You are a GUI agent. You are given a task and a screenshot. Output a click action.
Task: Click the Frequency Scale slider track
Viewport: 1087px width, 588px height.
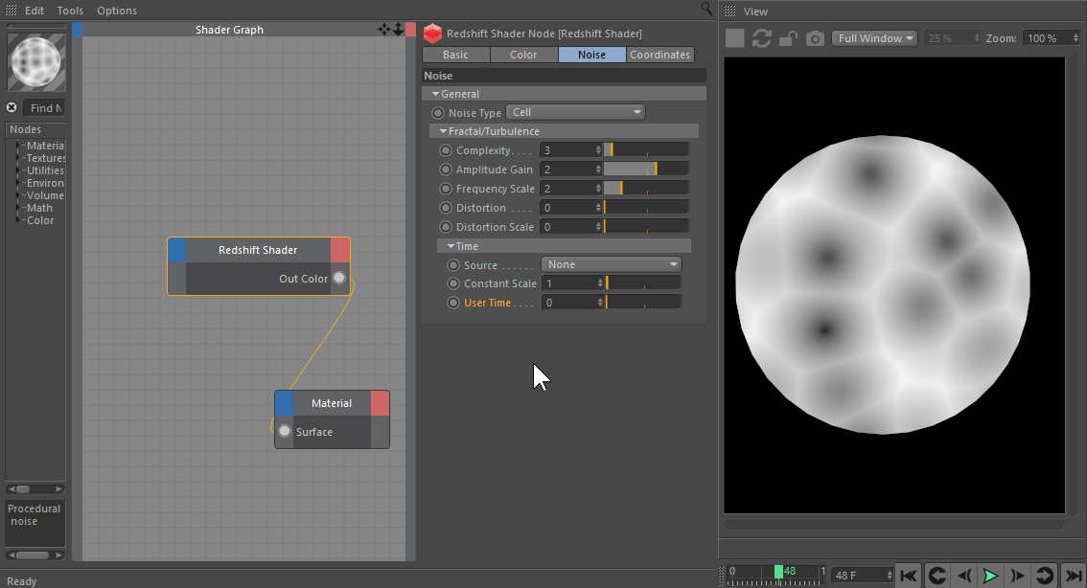pyautogui.click(x=646, y=189)
